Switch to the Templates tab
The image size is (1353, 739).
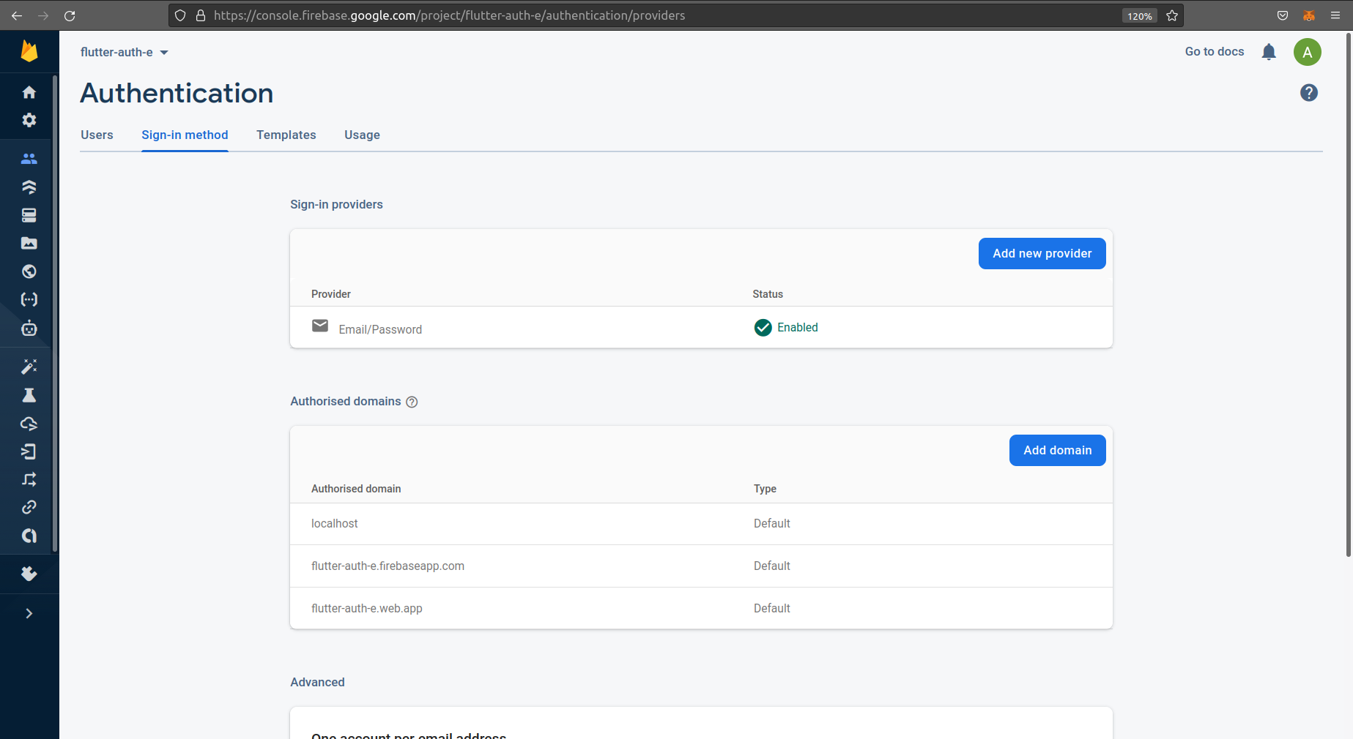(x=286, y=135)
